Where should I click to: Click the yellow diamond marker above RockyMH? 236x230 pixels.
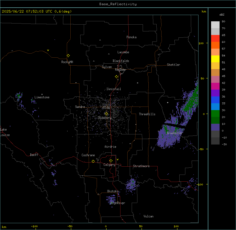[68, 56]
